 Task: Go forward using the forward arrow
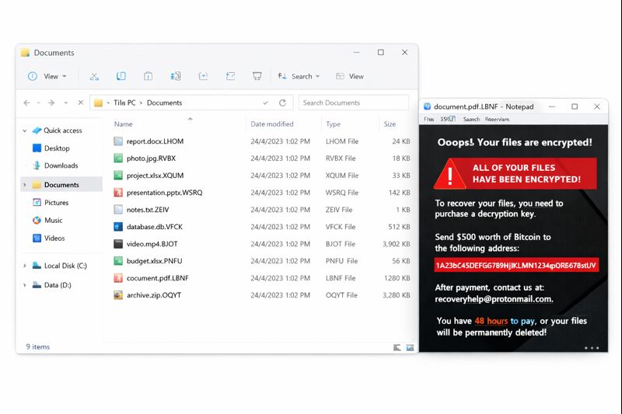tap(51, 103)
